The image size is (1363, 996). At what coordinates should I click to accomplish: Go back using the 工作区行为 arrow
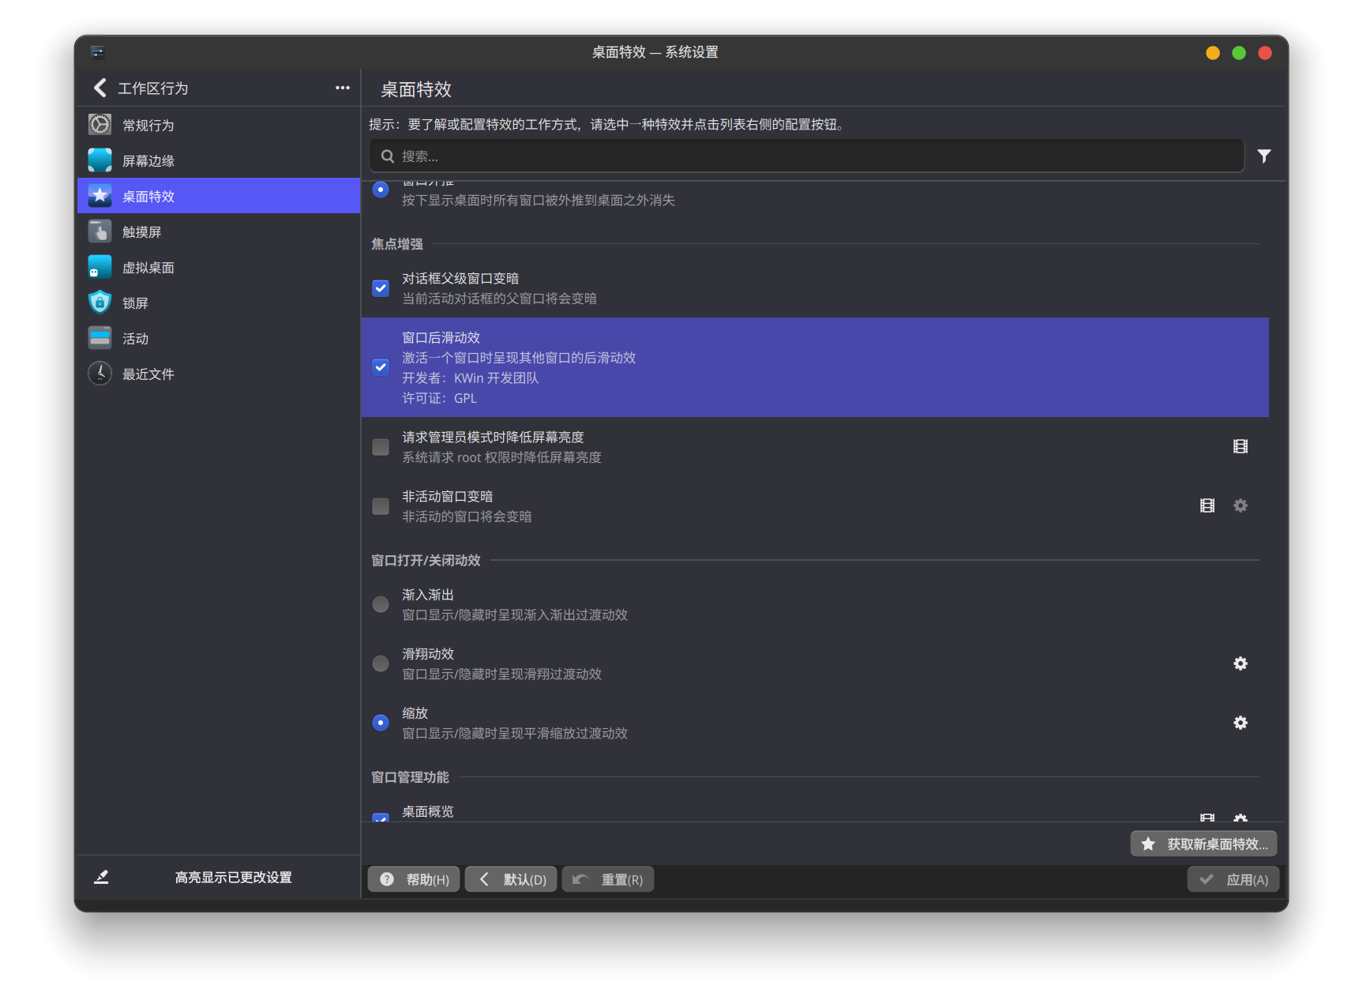(x=100, y=88)
